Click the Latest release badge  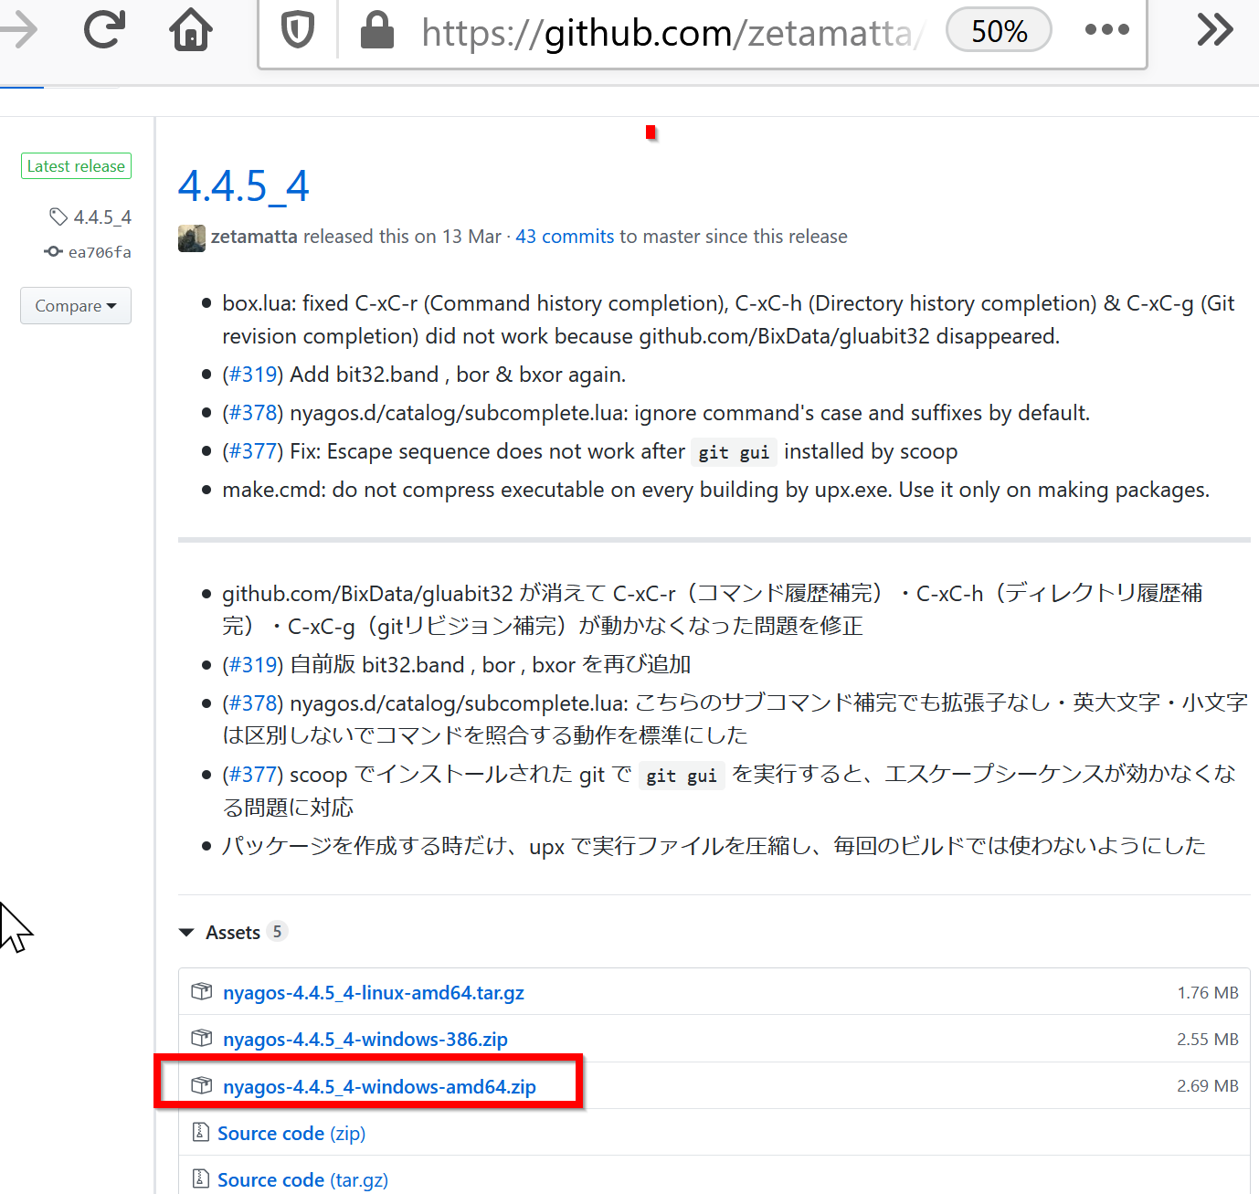coord(76,166)
